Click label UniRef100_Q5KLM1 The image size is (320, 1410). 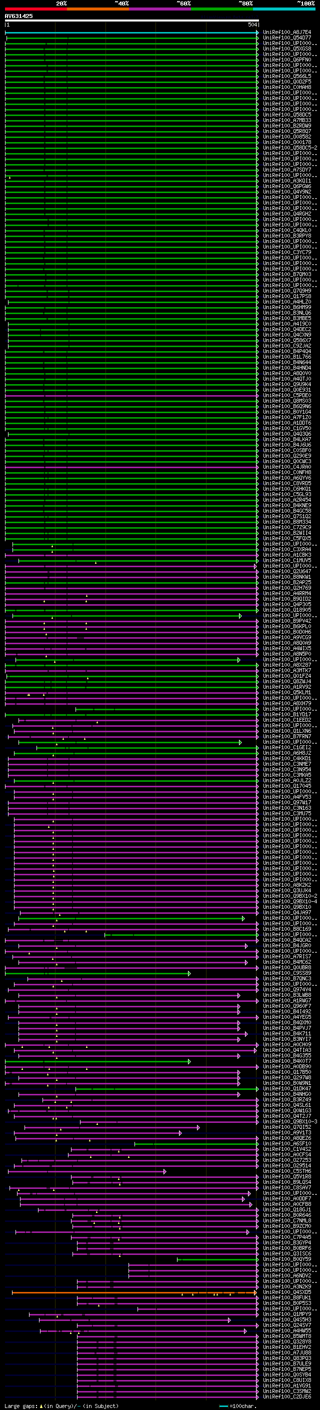point(287,692)
